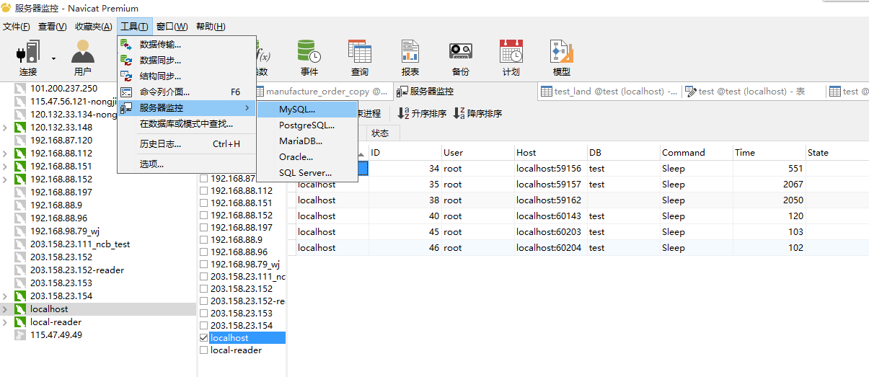The width and height of the screenshot is (869, 377).
Task: Sort by the Time column header
Action: [x=768, y=152]
